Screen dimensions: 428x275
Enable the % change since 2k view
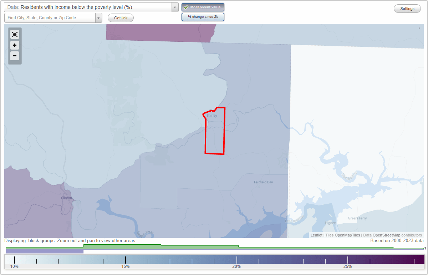pos(203,16)
